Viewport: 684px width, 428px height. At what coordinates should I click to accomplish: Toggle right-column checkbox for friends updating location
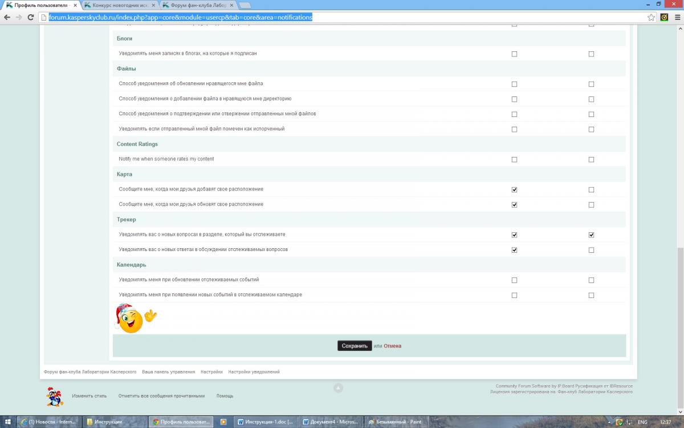coord(591,205)
